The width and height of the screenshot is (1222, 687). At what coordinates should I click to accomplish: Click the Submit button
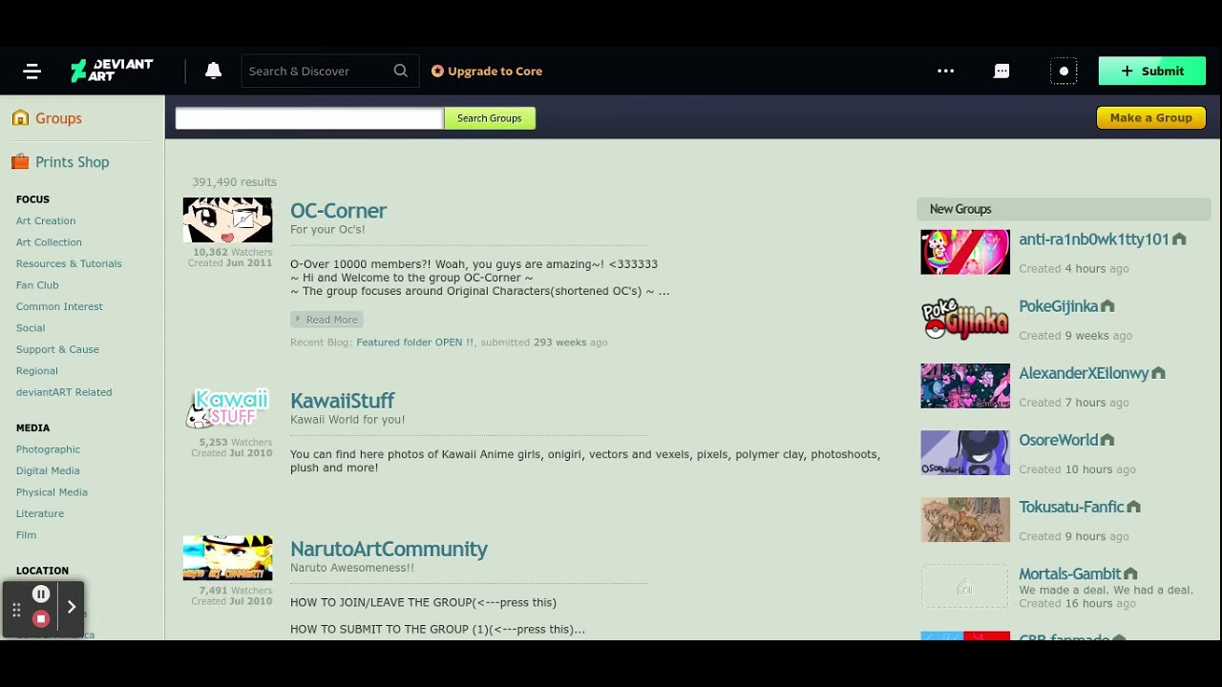(1152, 71)
